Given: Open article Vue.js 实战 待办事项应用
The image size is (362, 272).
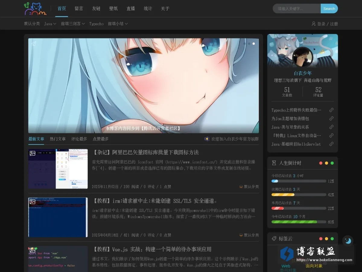Looking at the screenshot, I should pyautogui.click(x=152, y=249).
